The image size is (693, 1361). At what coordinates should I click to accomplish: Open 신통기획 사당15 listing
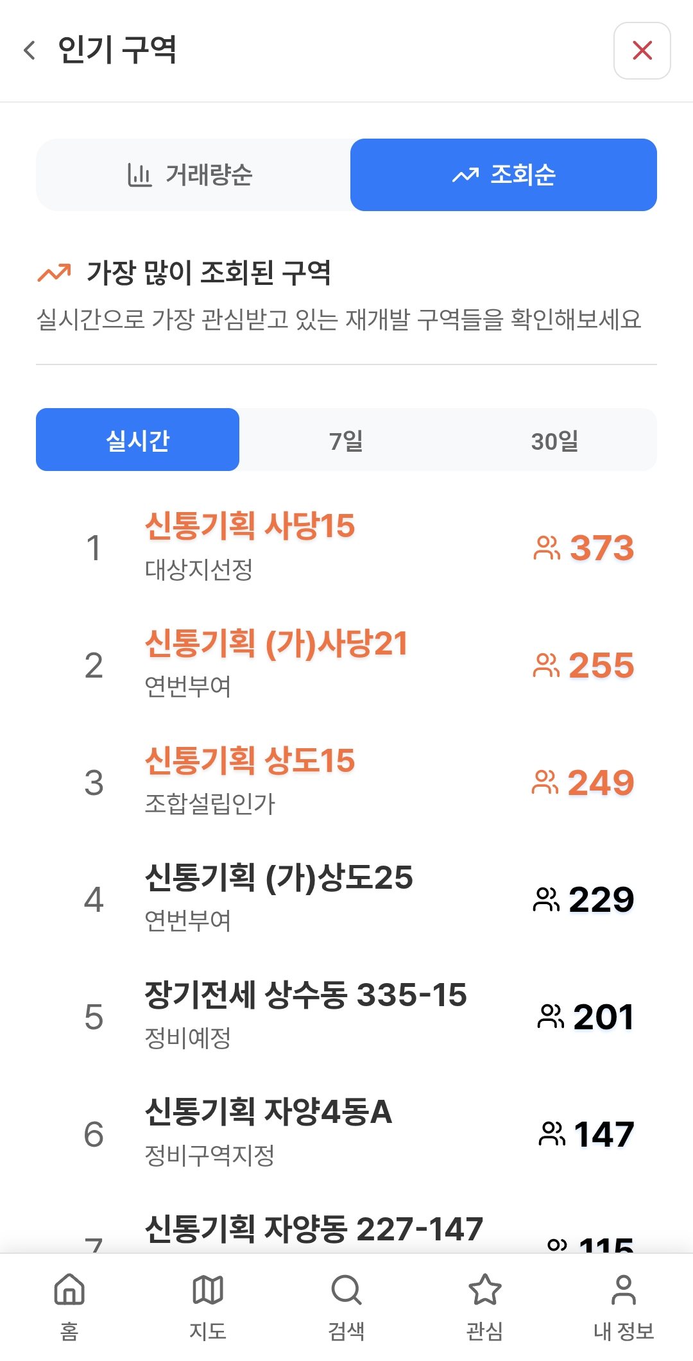[x=250, y=526]
